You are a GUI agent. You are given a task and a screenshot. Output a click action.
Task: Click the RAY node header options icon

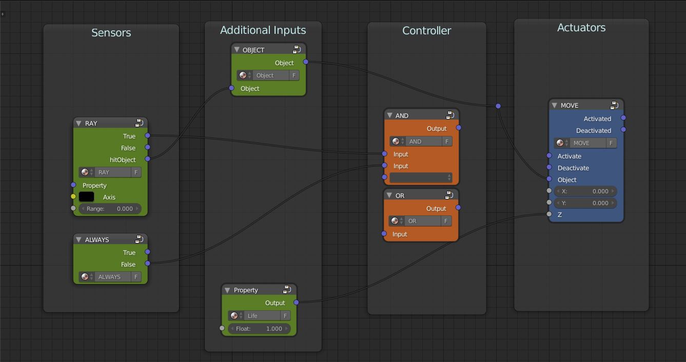(x=139, y=123)
